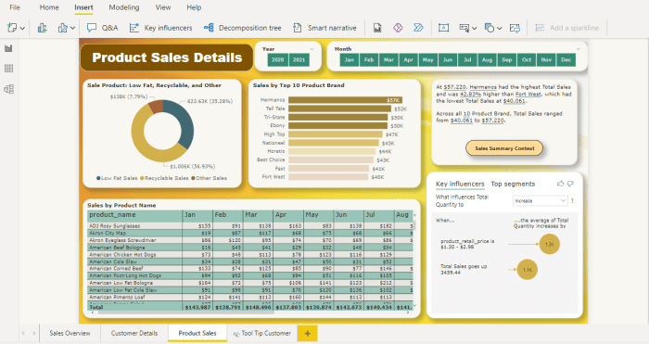Open the More visuals icon
Viewport: 649px width, 344px height.
click(62, 28)
